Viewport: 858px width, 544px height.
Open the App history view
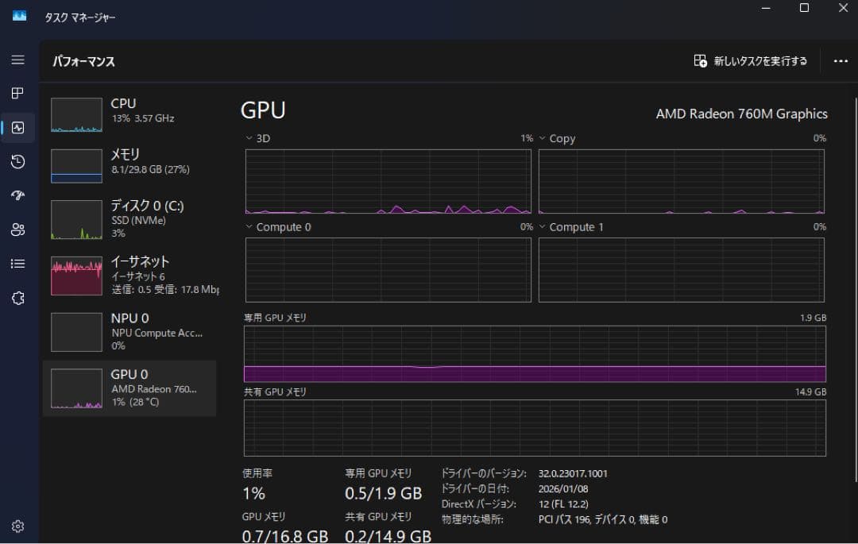coord(17,162)
